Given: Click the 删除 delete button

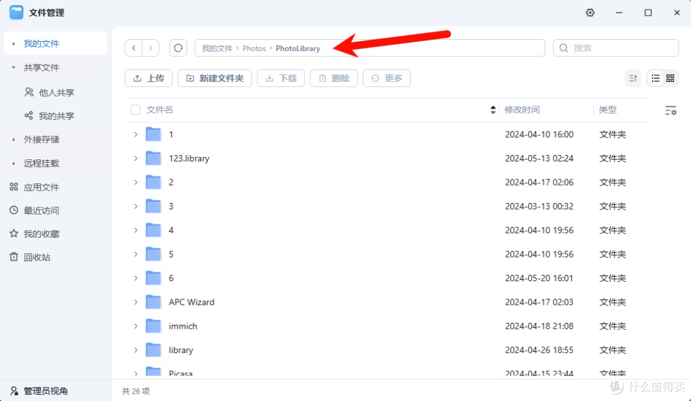Looking at the screenshot, I should [x=333, y=78].
